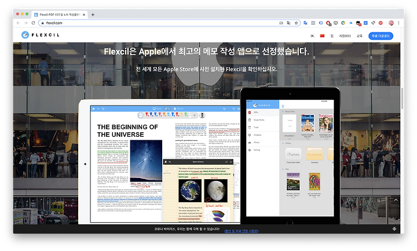The width and height of the screenshot is (417, 251).
Task: Click the home icon in the Flexcil app toolbar
Action: [x=93, y=108]
